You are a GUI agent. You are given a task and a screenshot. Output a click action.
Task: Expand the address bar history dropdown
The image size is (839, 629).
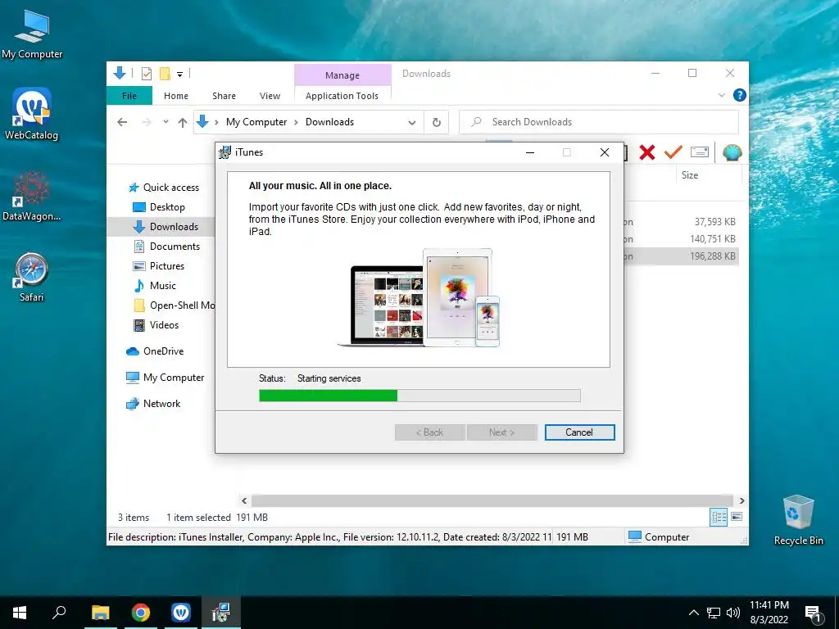click(412, 123)
